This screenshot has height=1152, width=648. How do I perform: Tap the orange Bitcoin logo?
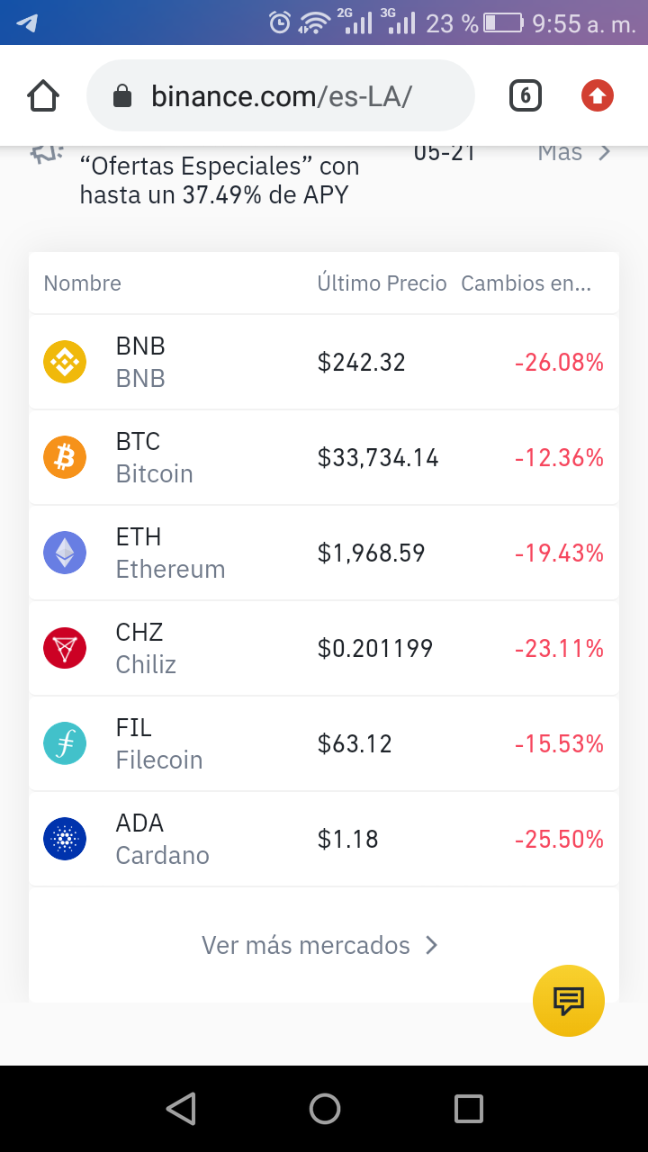pos(65,458)
